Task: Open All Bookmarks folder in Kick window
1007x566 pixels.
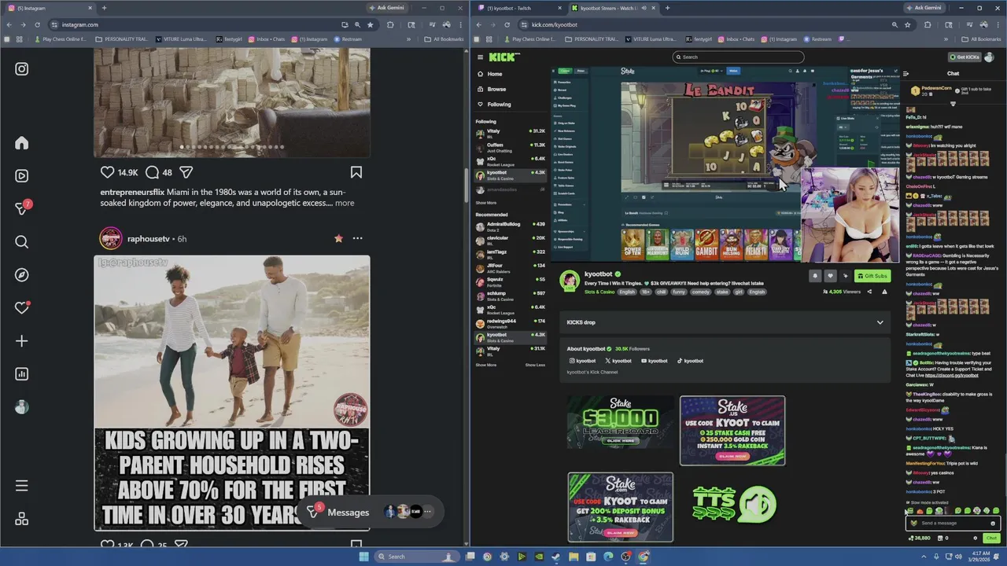Action: (x=981, y=39)
